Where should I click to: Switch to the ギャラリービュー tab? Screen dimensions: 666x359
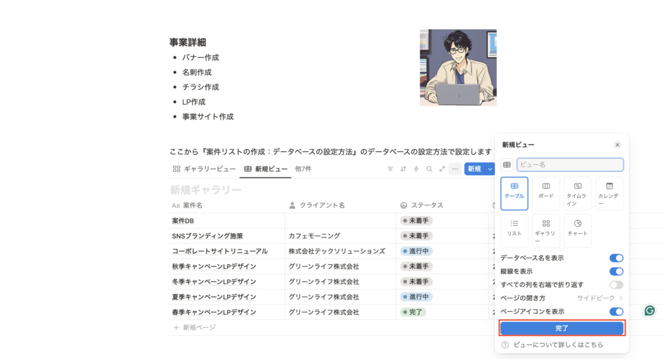point(204,169)
